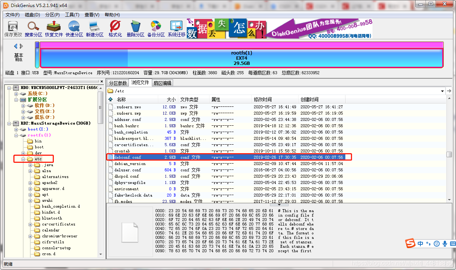Collapse the rootfs(1) tree node
Image resolution: width=456 pixels, height=270 pixels.
[x=16, y=135]
